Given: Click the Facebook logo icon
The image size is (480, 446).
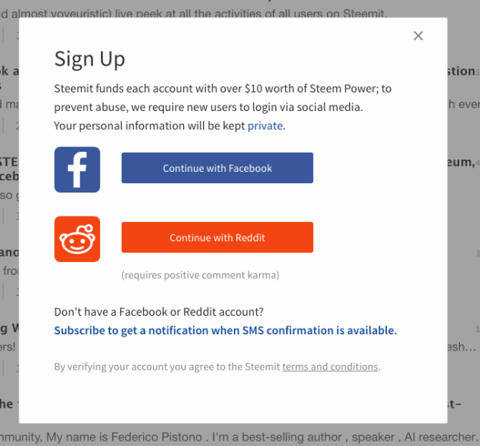Looking at the screenshot, I should point(77,169).
